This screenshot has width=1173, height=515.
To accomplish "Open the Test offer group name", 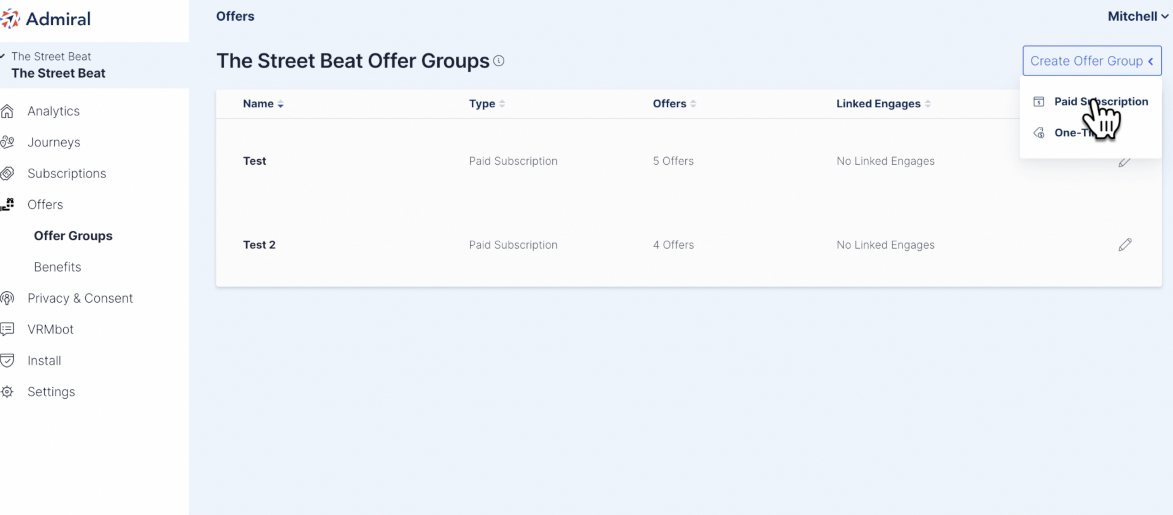I will [x=254, y=161].
